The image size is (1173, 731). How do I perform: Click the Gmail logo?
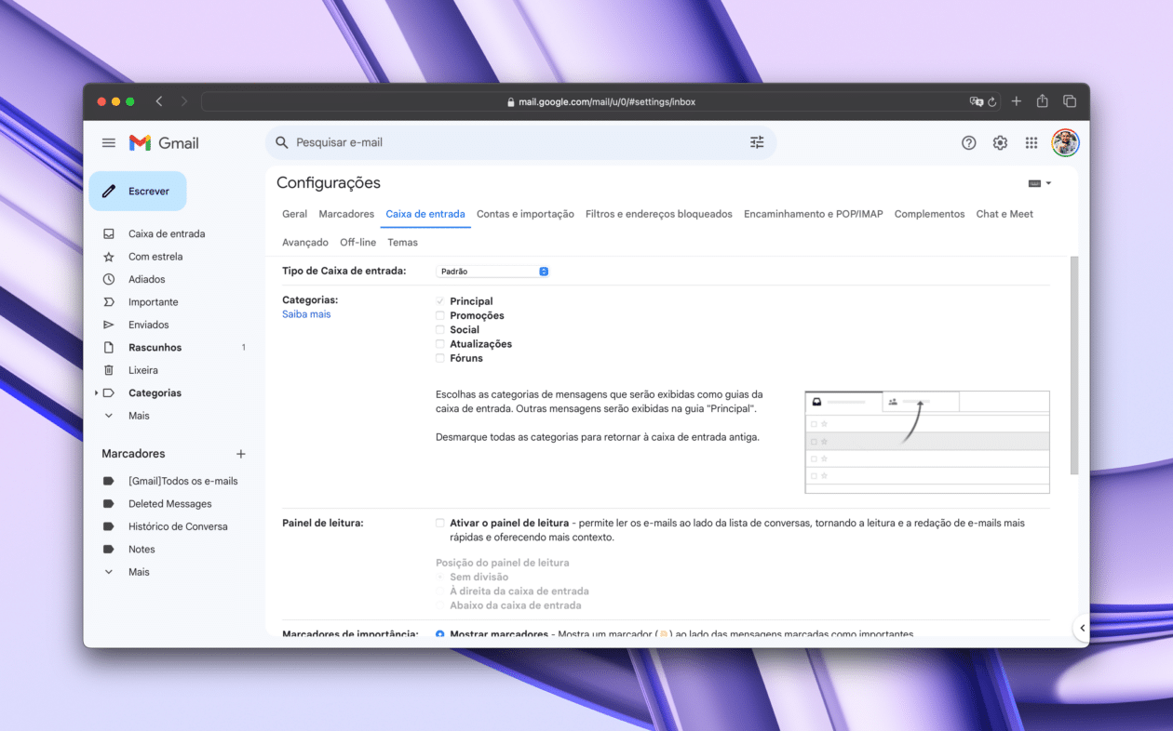click(x=164, y=143)
